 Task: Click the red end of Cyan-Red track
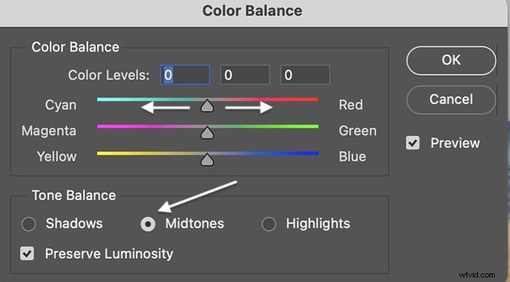pyautogui.click(x=314, y=100)
